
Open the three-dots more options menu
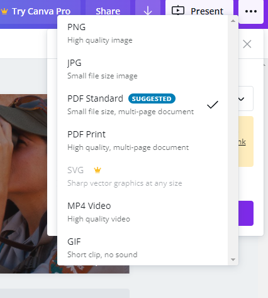[x=251, y=11]
